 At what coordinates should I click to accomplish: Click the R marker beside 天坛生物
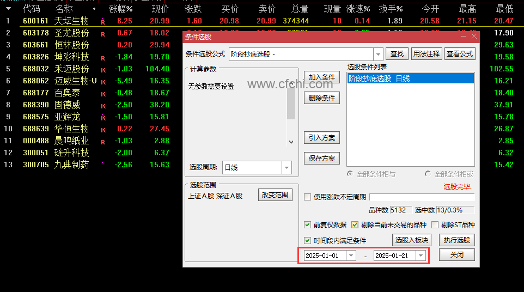tap(103, 22)
